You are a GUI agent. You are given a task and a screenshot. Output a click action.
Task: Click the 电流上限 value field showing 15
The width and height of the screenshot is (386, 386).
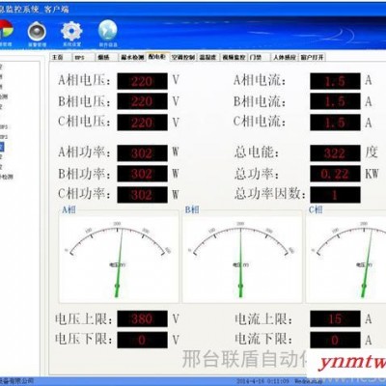335,318
